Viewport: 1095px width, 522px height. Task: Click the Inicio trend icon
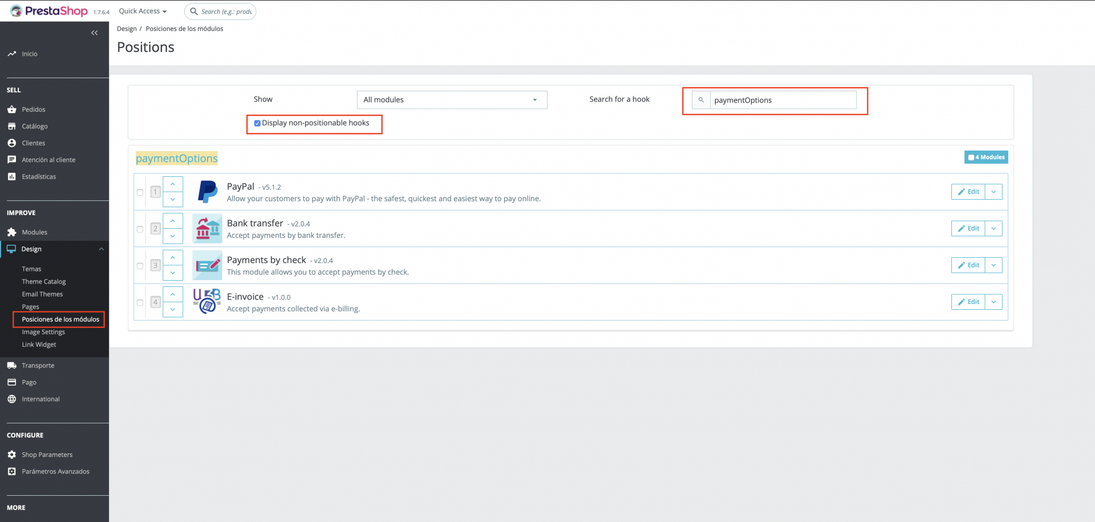[x=12, y=54]
